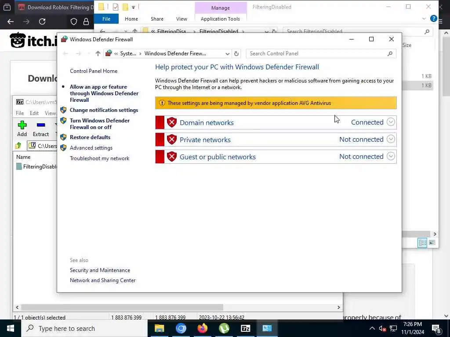The image size is (450, 337).
Task: Open Change notification settings link
Action: (x=104, y=110)
